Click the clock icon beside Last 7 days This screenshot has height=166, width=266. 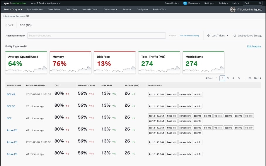coord(209,36)
